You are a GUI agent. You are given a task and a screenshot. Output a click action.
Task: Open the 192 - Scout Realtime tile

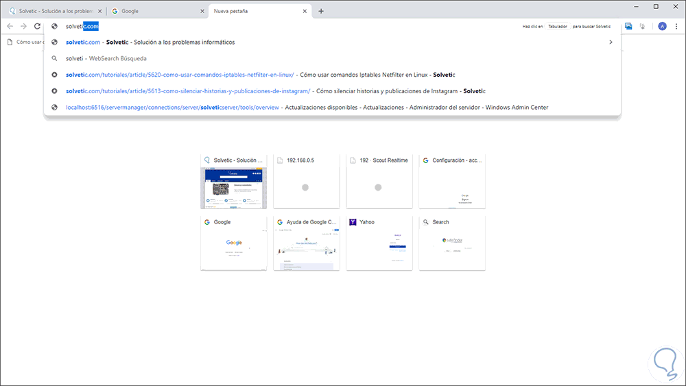pyautogui.click(x=379, y=182)
